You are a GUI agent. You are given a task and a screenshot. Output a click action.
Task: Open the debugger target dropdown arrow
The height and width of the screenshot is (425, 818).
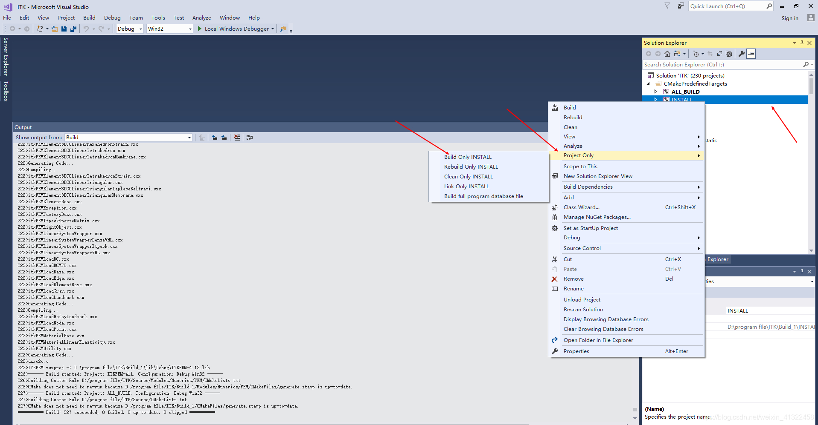click(273, 29)
